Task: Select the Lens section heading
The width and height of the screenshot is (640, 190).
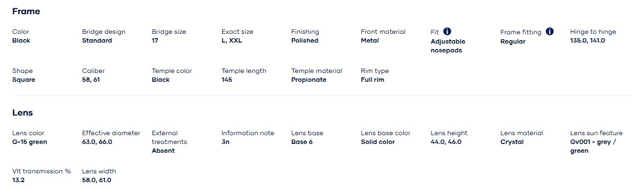Action: 23,113
